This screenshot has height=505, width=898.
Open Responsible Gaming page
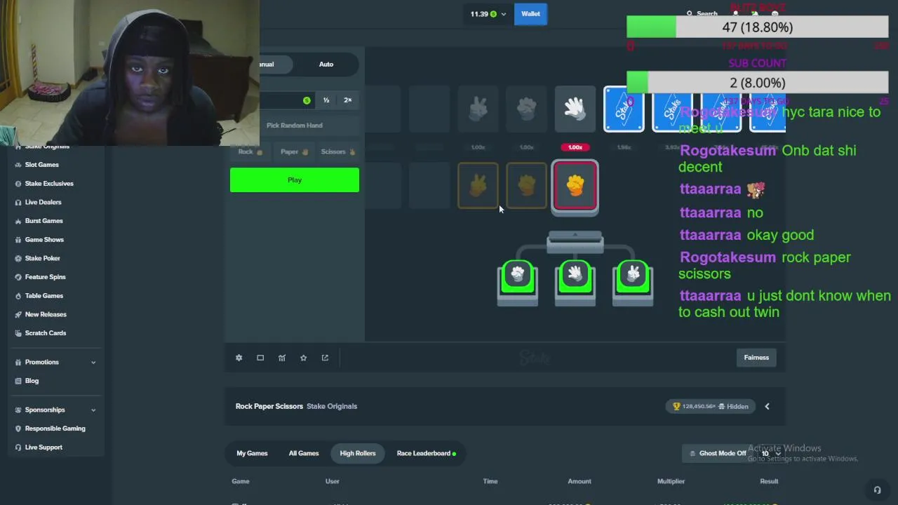click(55, 429)
